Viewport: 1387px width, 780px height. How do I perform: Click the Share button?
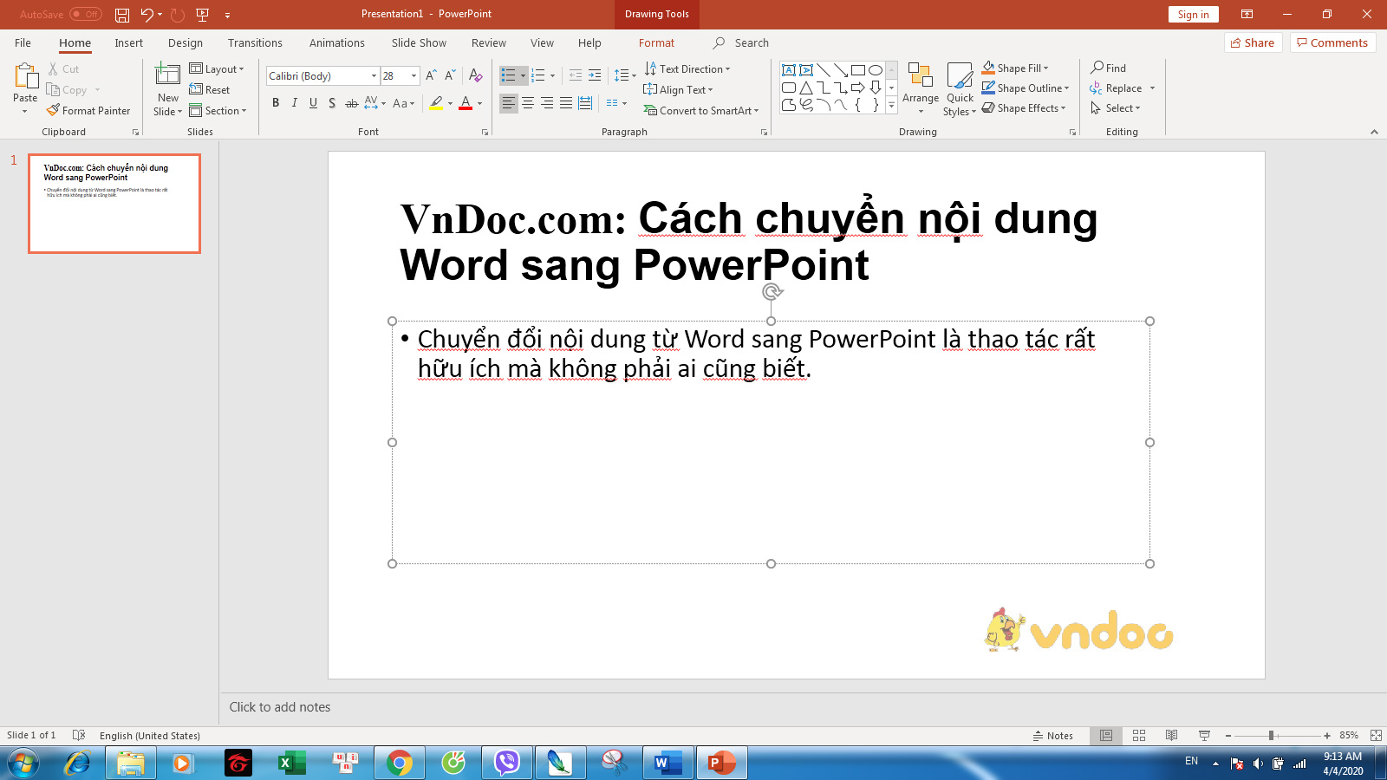(1253, 42)
